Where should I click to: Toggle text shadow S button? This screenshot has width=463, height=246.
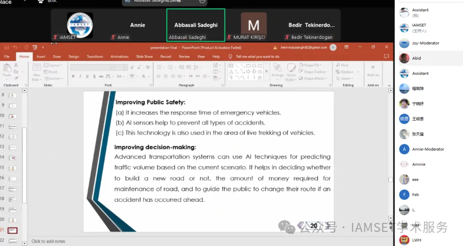(94, 76)
